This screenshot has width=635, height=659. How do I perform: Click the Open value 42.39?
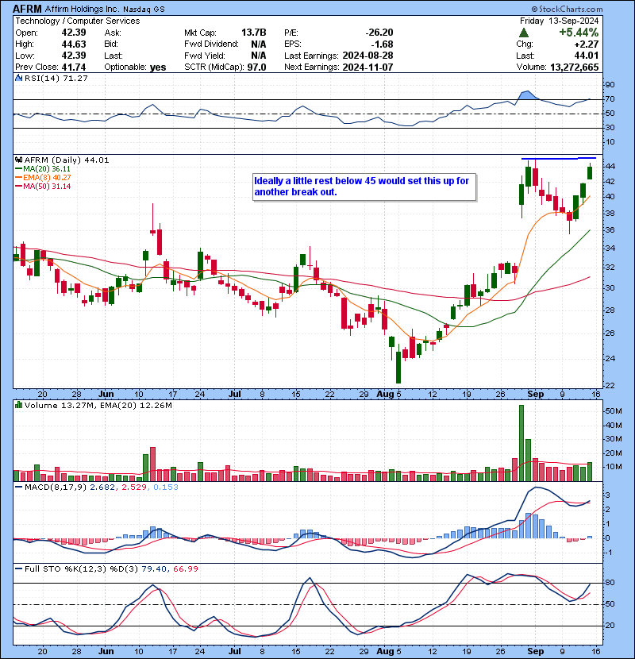point(74,33)
